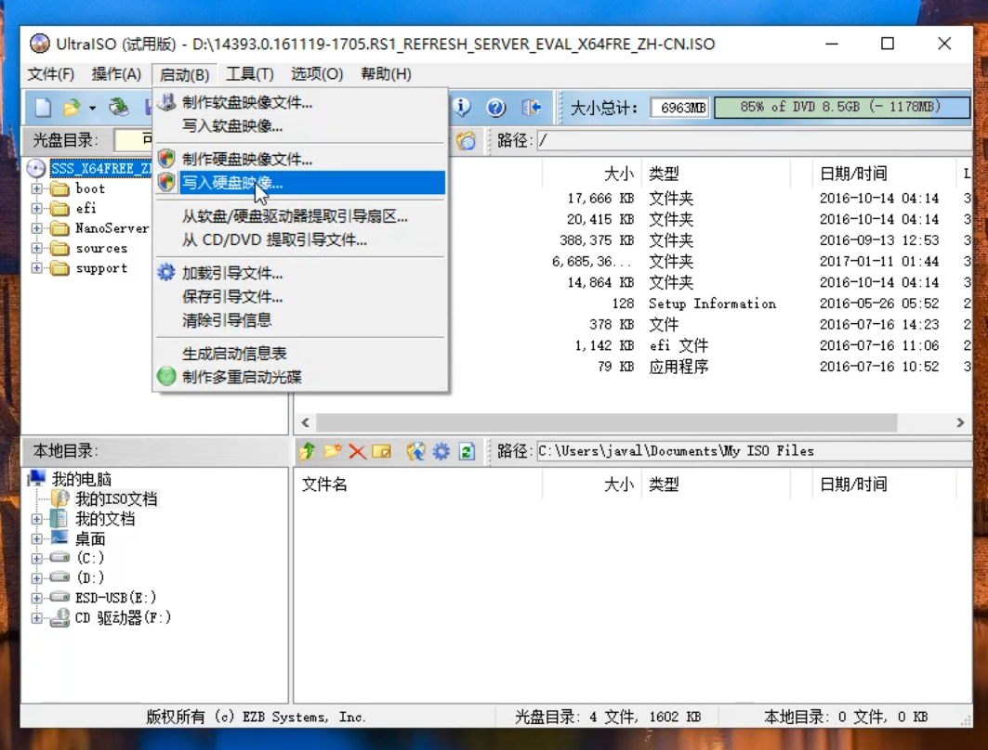Viewport: 988px width, 750px height.
Task: Expand the sources folder node
Action: [36, 248]
